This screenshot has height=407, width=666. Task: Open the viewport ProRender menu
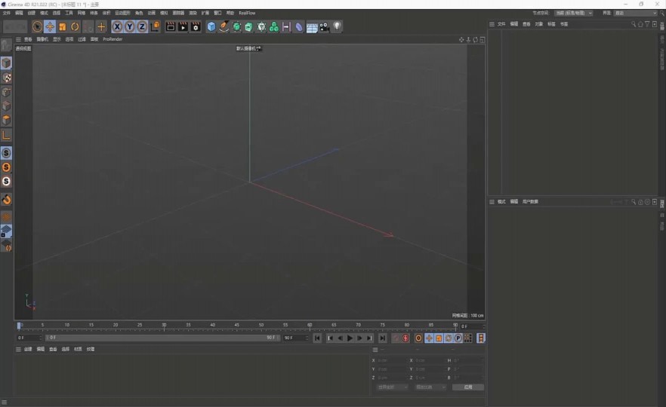pos(113,39)
